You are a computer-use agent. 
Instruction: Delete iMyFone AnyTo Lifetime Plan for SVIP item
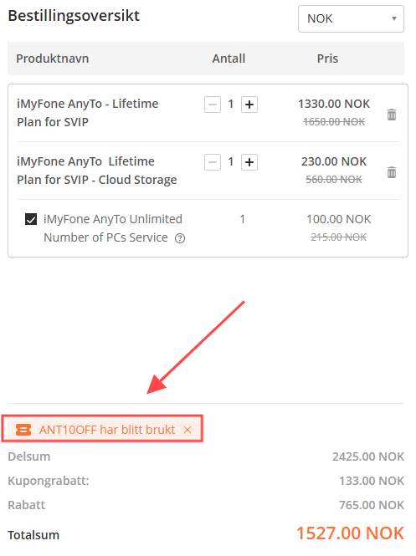click(x=392, y=115)
